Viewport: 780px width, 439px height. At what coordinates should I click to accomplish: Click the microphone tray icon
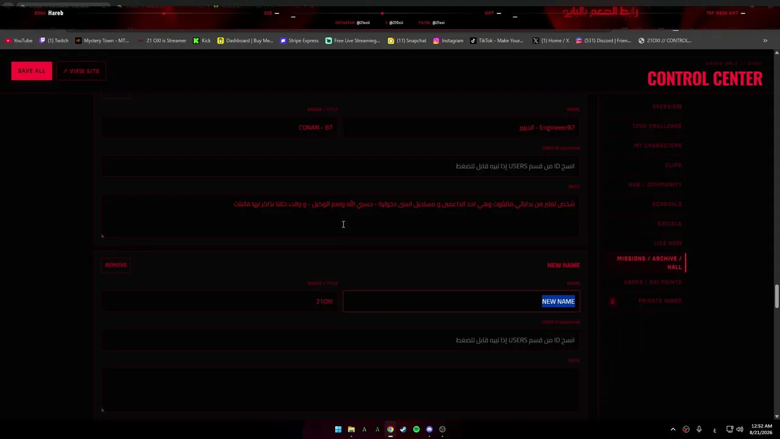(x=699, y=429)
